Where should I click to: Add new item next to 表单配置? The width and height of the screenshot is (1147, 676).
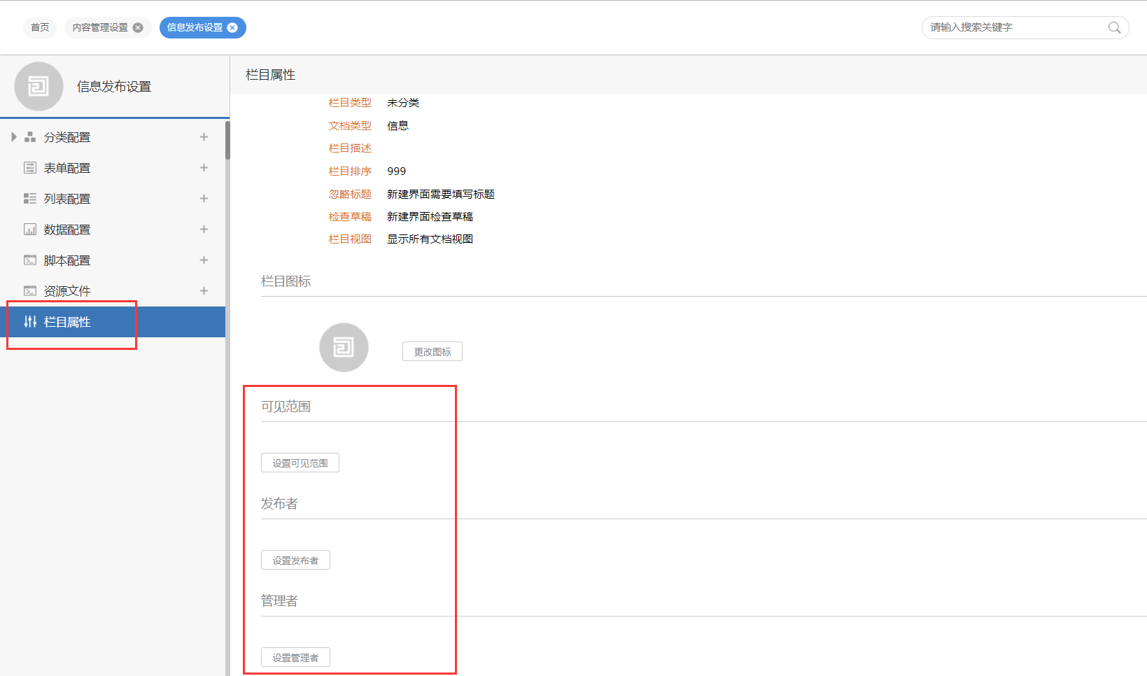coord(204,168)
